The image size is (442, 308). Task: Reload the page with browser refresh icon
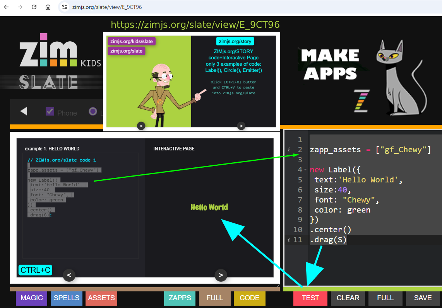click(x=34, y=7)
